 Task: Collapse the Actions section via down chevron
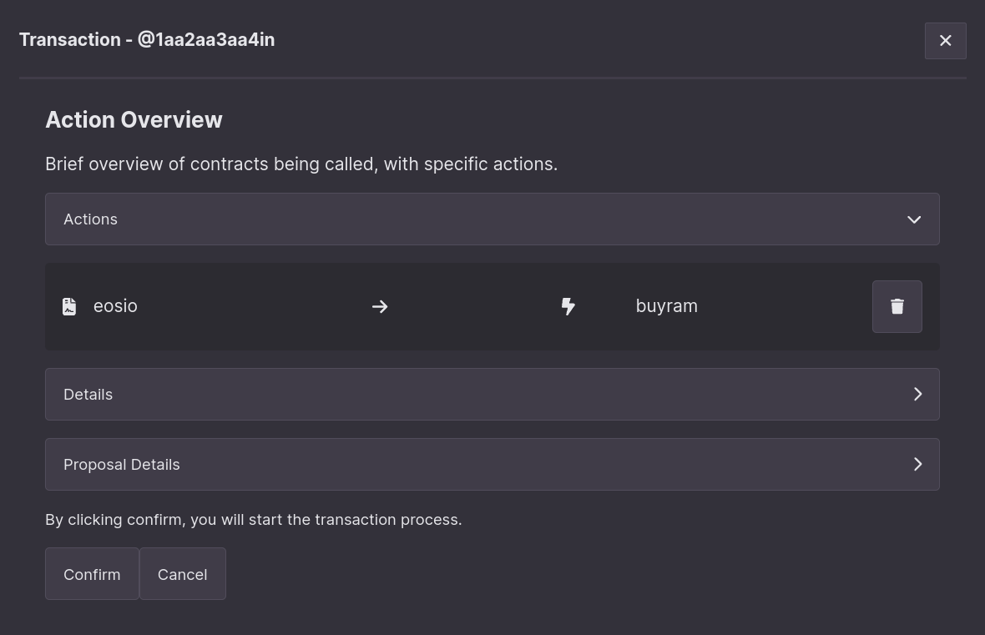[x=914, y=219]
